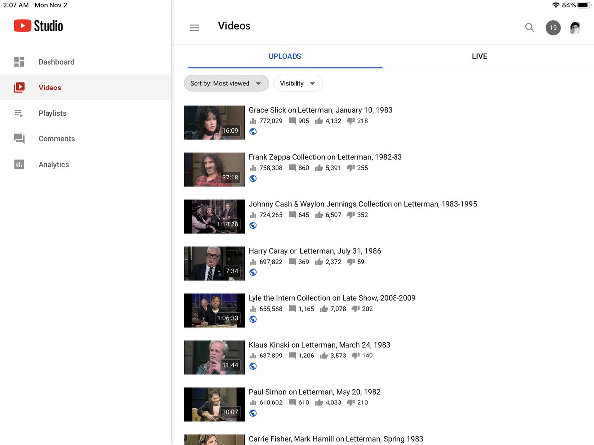Screen dimensions: 594x445
Task: Click the Videos play icon in sidebar
Action: [19, 88]
